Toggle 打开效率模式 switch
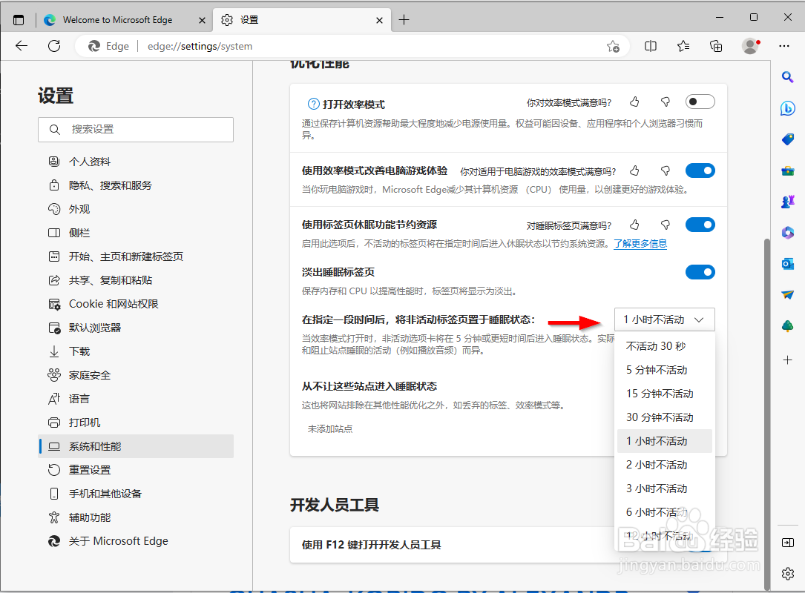Image resolution: width=805 pixels, height=593 pixels. (700, 102)
